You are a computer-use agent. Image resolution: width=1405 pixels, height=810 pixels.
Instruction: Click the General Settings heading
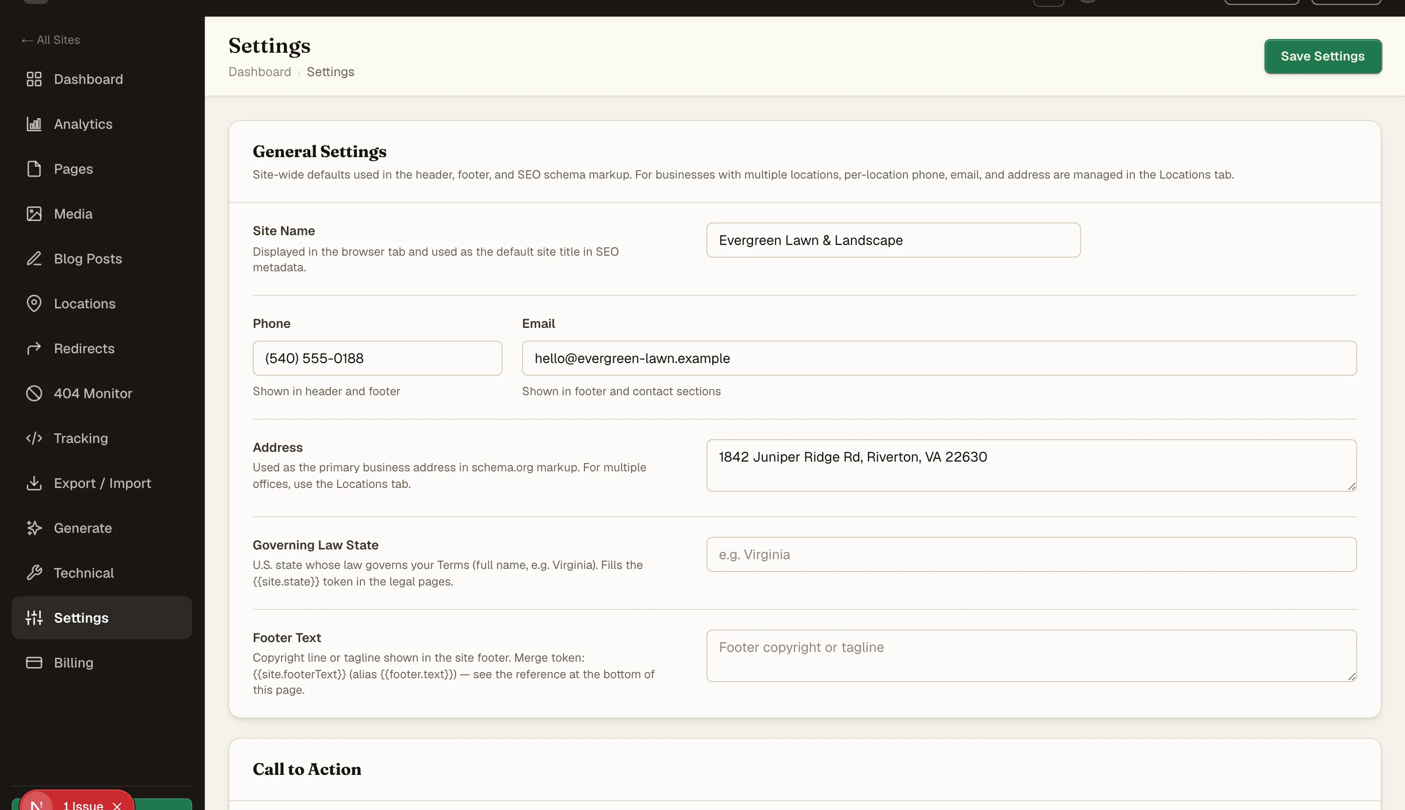[319, 151]
